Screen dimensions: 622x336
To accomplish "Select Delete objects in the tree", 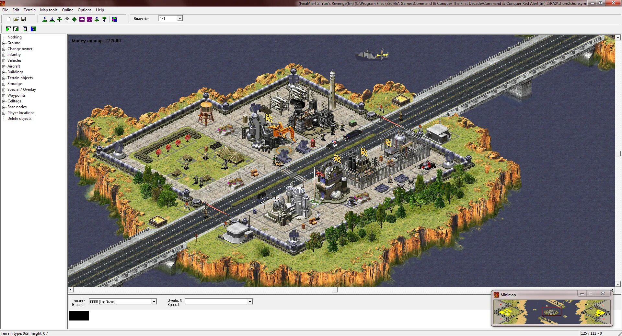I will pyautogui.click(x=19, y=119).
